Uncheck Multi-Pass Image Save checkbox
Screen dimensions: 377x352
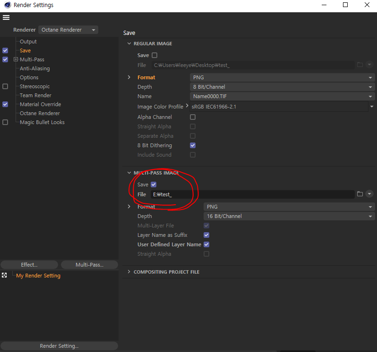point(154,184)
